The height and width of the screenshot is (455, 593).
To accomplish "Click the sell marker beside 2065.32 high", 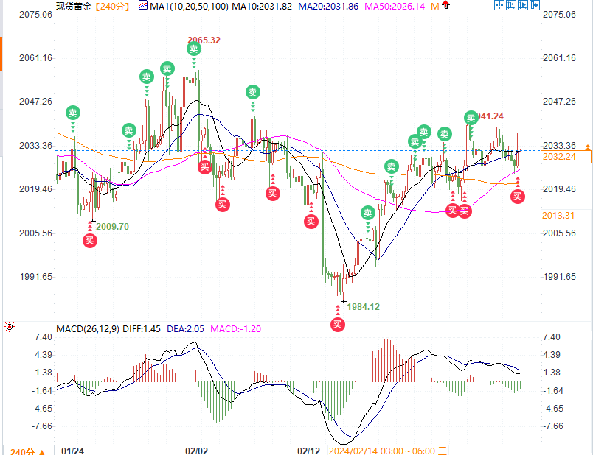I will [x=194, y=49].
